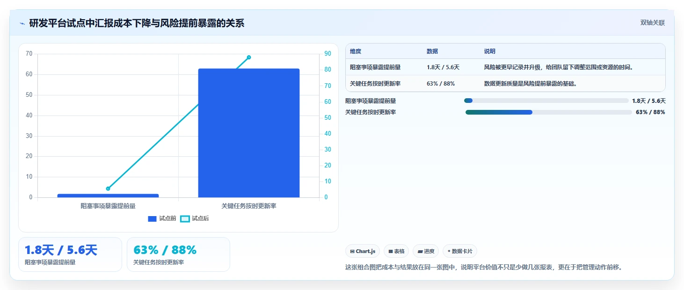This screenshot has height=290, width=684.
Task: Click the right axis tick 90
Action: pyautogui.click(x=328, y=54)
